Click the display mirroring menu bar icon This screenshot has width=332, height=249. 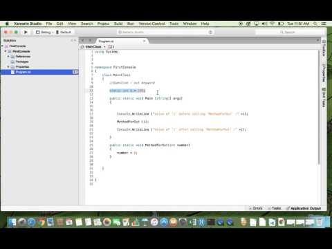(x=256, y=24)
